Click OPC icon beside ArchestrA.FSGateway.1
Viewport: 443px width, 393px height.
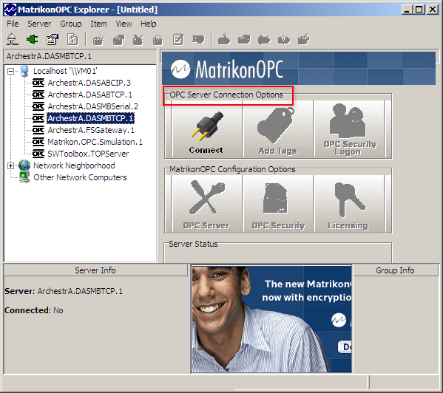coord(38,130)
